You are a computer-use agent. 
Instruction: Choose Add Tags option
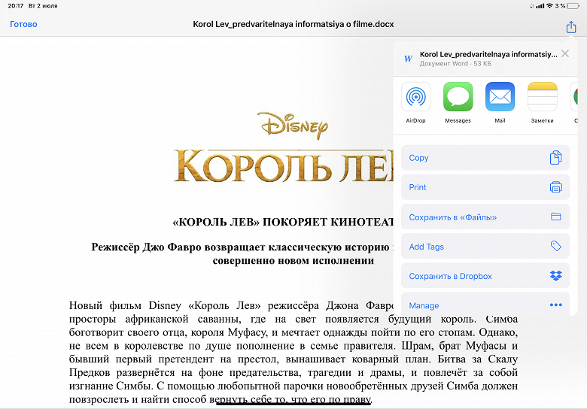tap(485, 247)
